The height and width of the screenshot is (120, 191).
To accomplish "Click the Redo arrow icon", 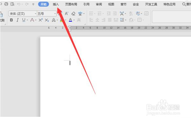I will click(x=27, y=4).
